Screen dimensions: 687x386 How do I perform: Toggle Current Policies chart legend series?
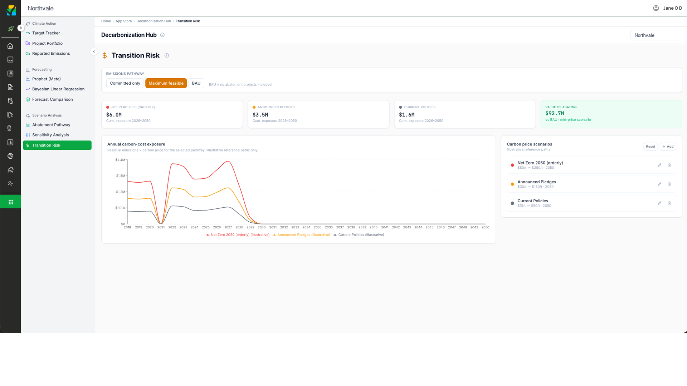[x=359, y=235]
